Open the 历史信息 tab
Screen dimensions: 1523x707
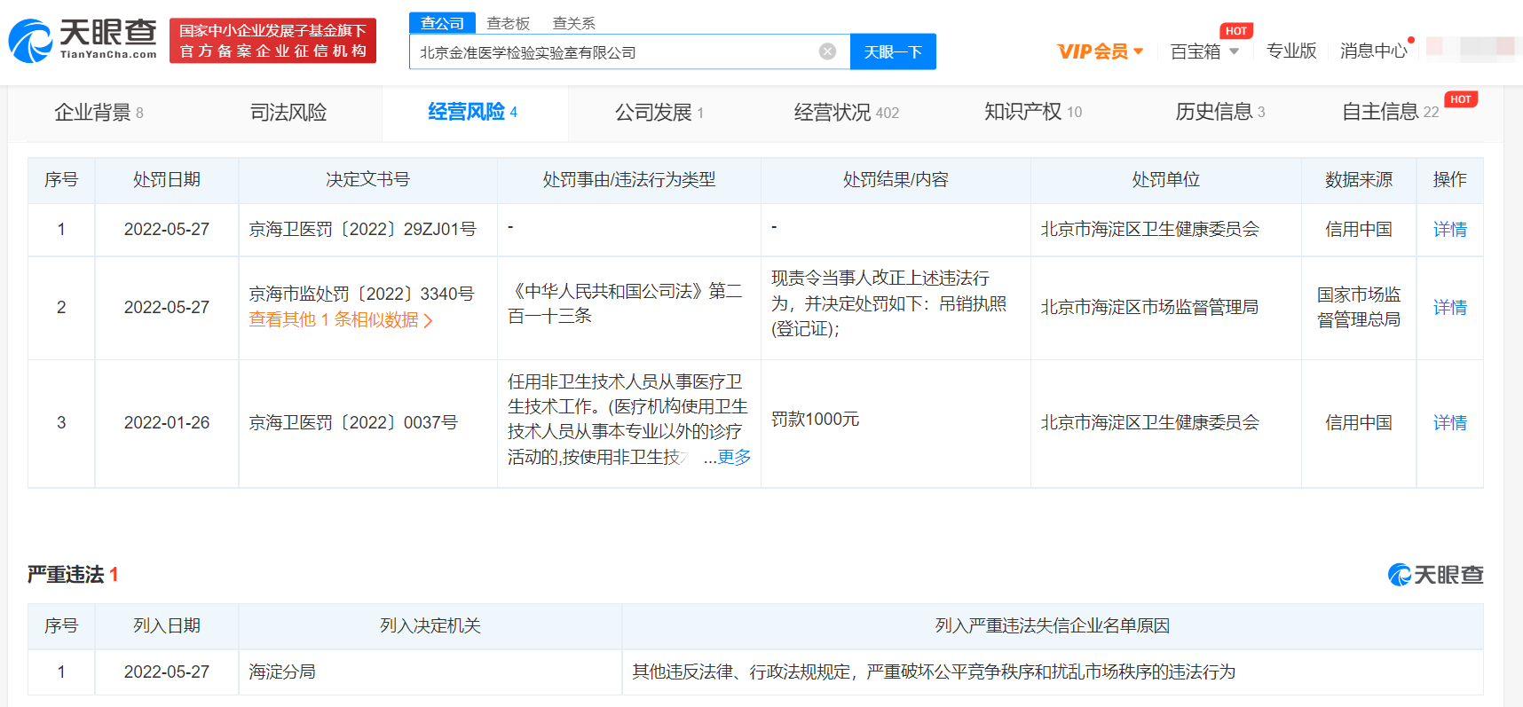tap(1220, 112)
